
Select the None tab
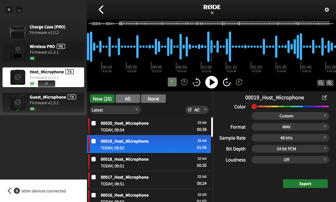pos(153,99)
